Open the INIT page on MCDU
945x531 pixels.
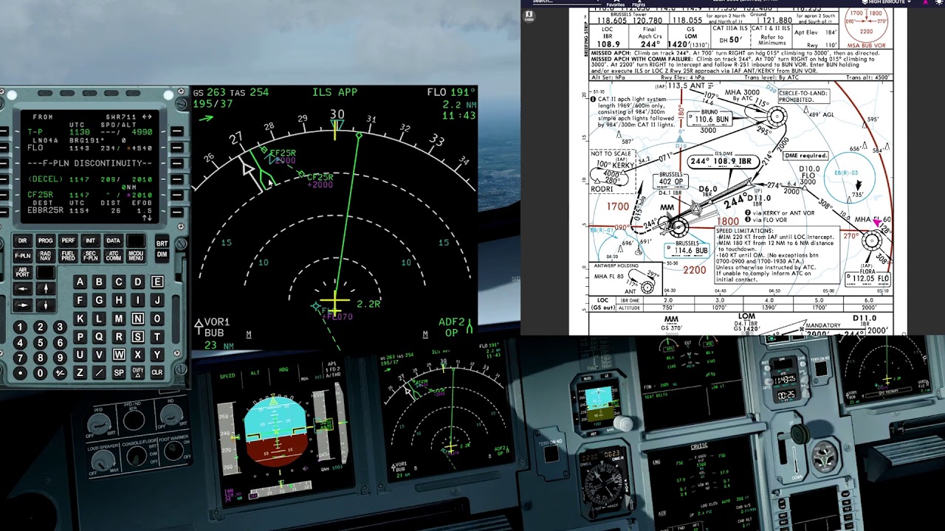90,240
